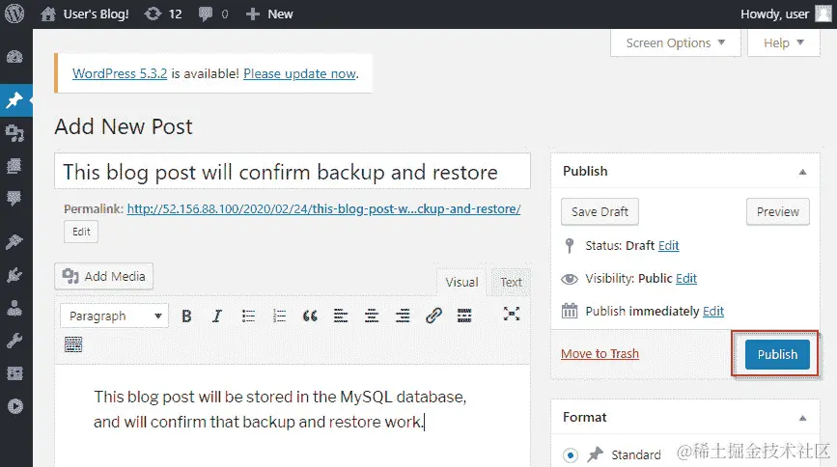
Task: Toggle bold formatting
Action: pos(186,316)
